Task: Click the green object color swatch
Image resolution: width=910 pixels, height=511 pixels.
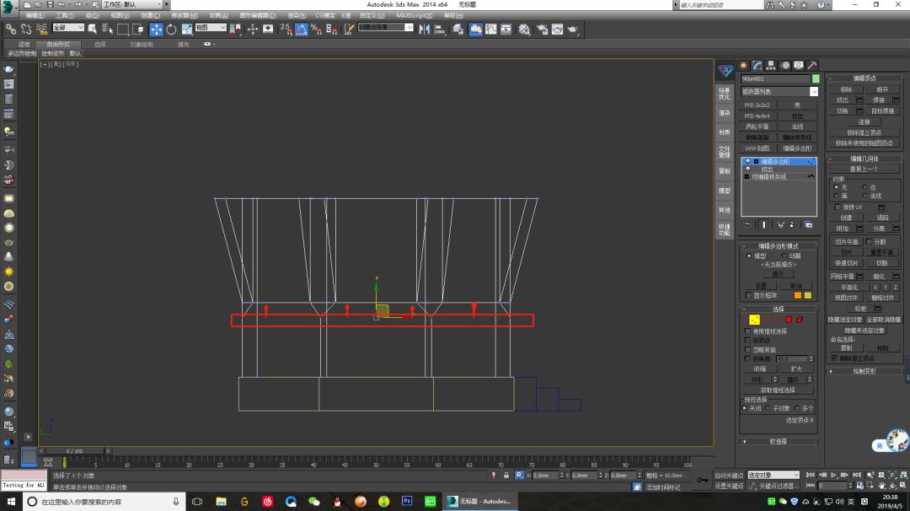Action: pos(816,78)
